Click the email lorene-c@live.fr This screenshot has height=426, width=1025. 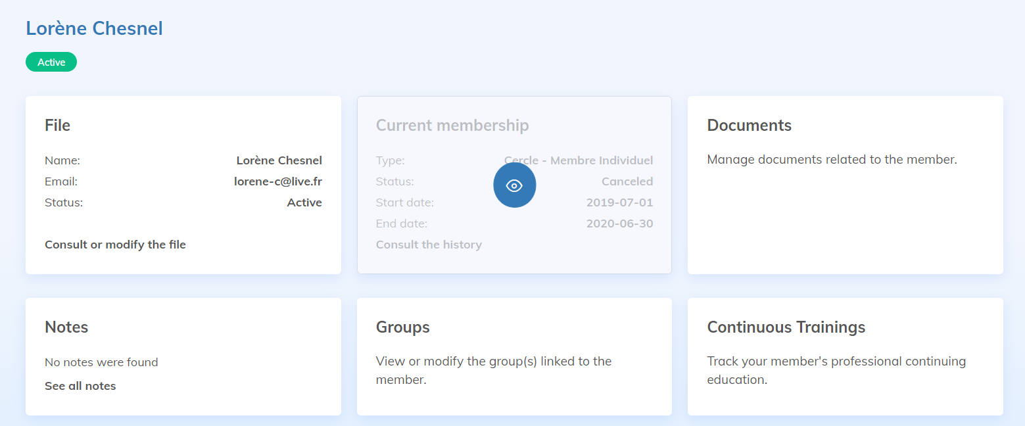click(x=277, y=181)
